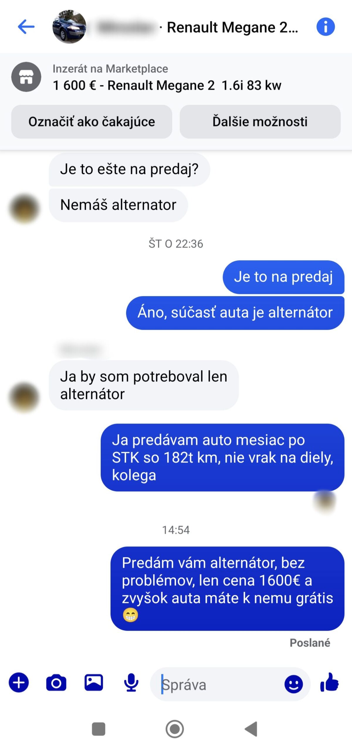Select the "Predám vám alternátor" message
352x751 pixels.
click(x=227, y=588)
